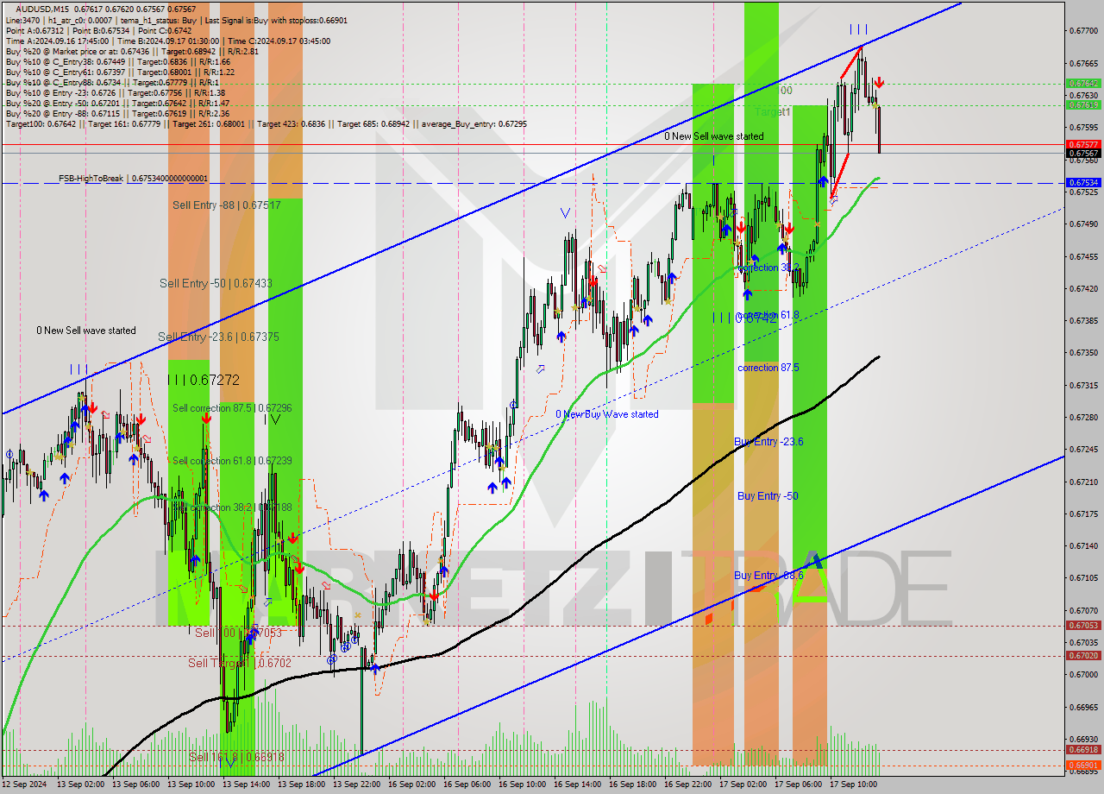
Task: Click the '17 Sep 10:00' time axis label
Action: click(854, 785)
